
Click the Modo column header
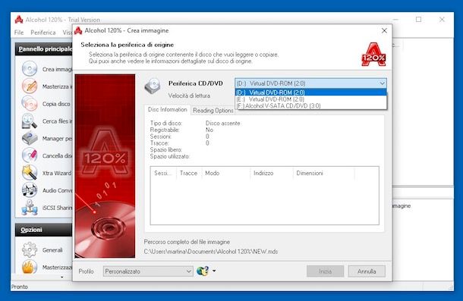point(226,173)
